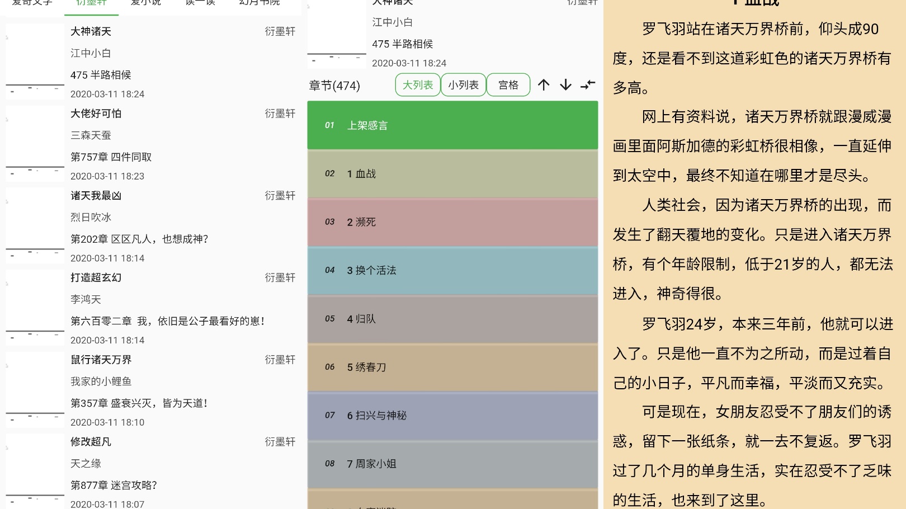The height and width of the screenshot is (509, 906).
Task: Tap update time 2020-03-11 18:23
Action: (x=107, y=176)
